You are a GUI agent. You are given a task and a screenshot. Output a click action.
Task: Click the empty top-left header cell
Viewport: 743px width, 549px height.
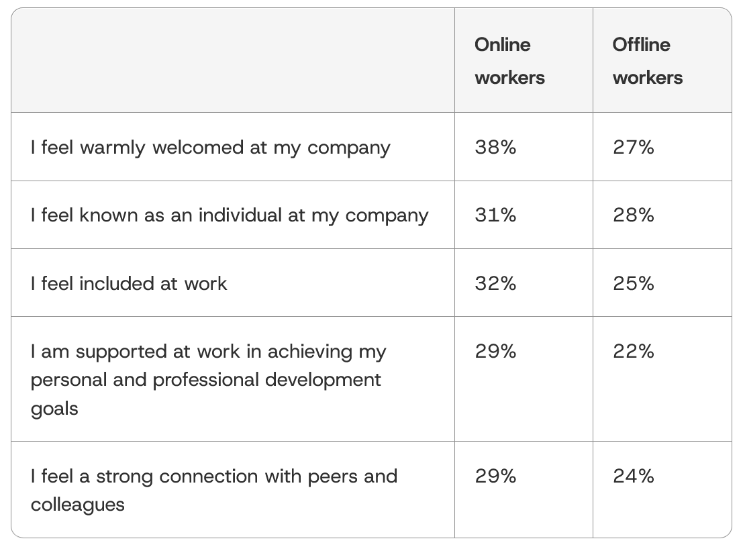[233, 60]
